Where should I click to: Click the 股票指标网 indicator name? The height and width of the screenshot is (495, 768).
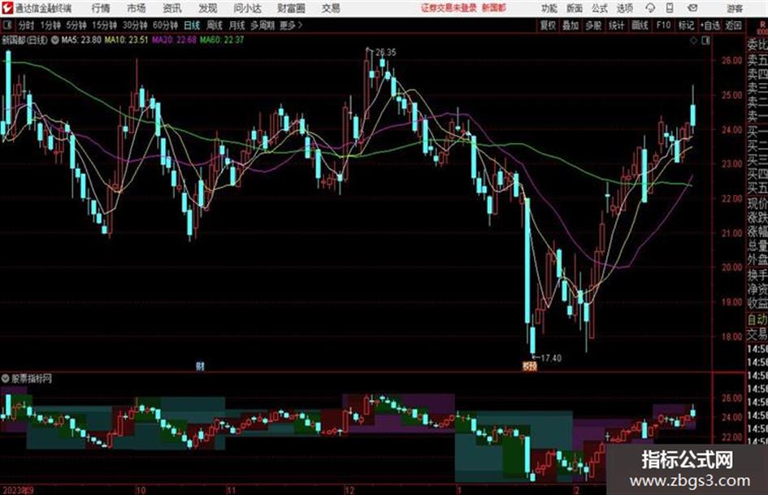pos(32,378)
